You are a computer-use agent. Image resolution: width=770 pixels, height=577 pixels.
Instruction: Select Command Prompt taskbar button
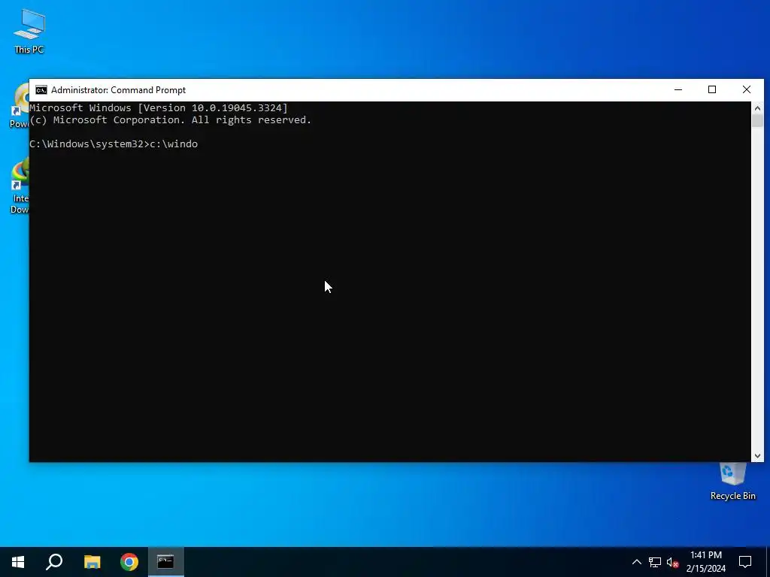pyautogui.click(x=166, y=562)
